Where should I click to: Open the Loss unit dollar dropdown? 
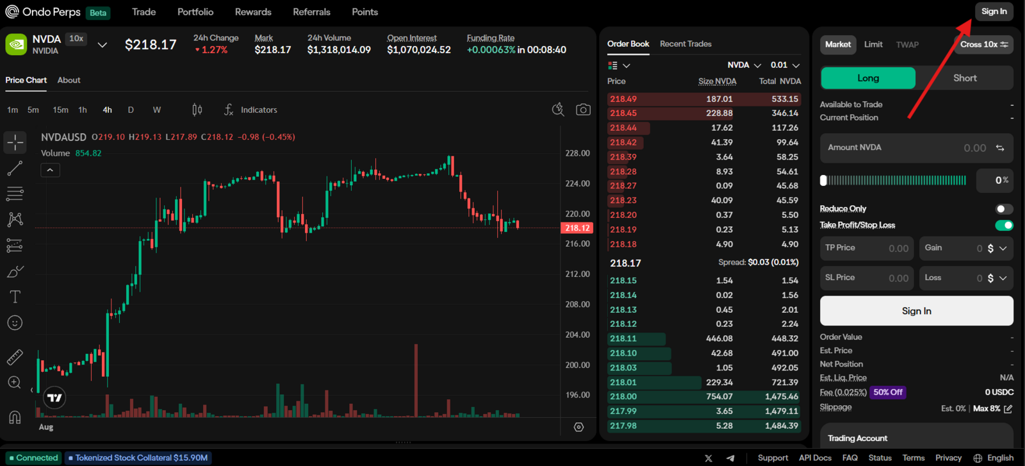(997, 278)
